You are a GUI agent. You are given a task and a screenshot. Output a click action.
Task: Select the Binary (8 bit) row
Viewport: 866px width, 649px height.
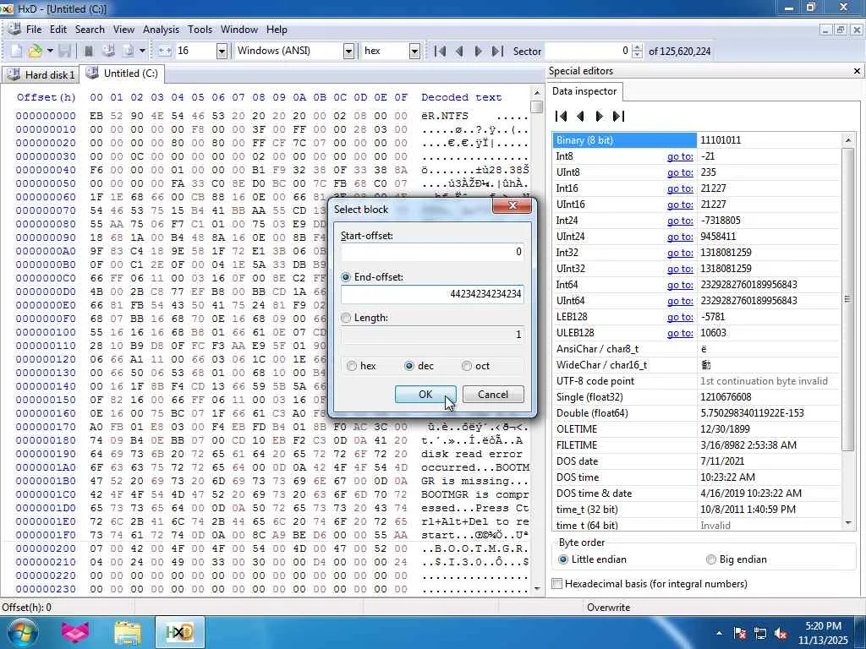[696, 140]
